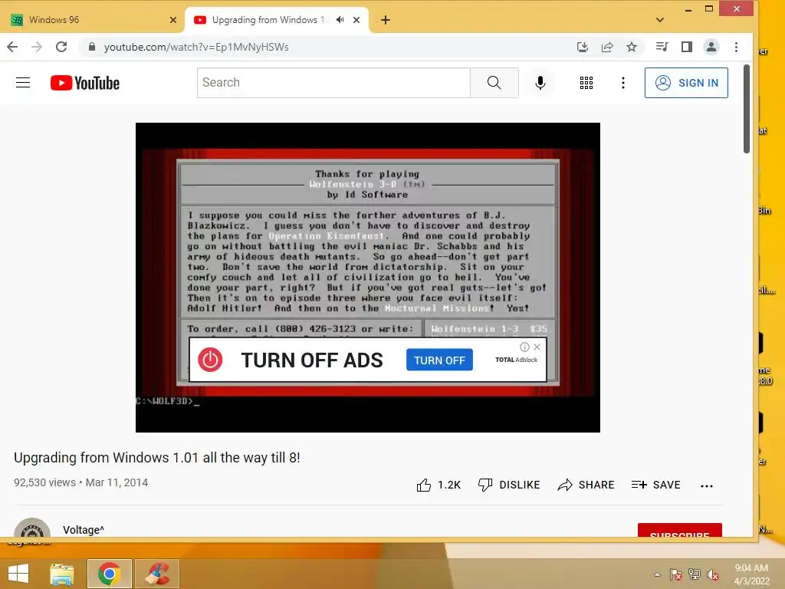785x589 pixels.
Task: Click the SHARE button
Action: point(586,485)
